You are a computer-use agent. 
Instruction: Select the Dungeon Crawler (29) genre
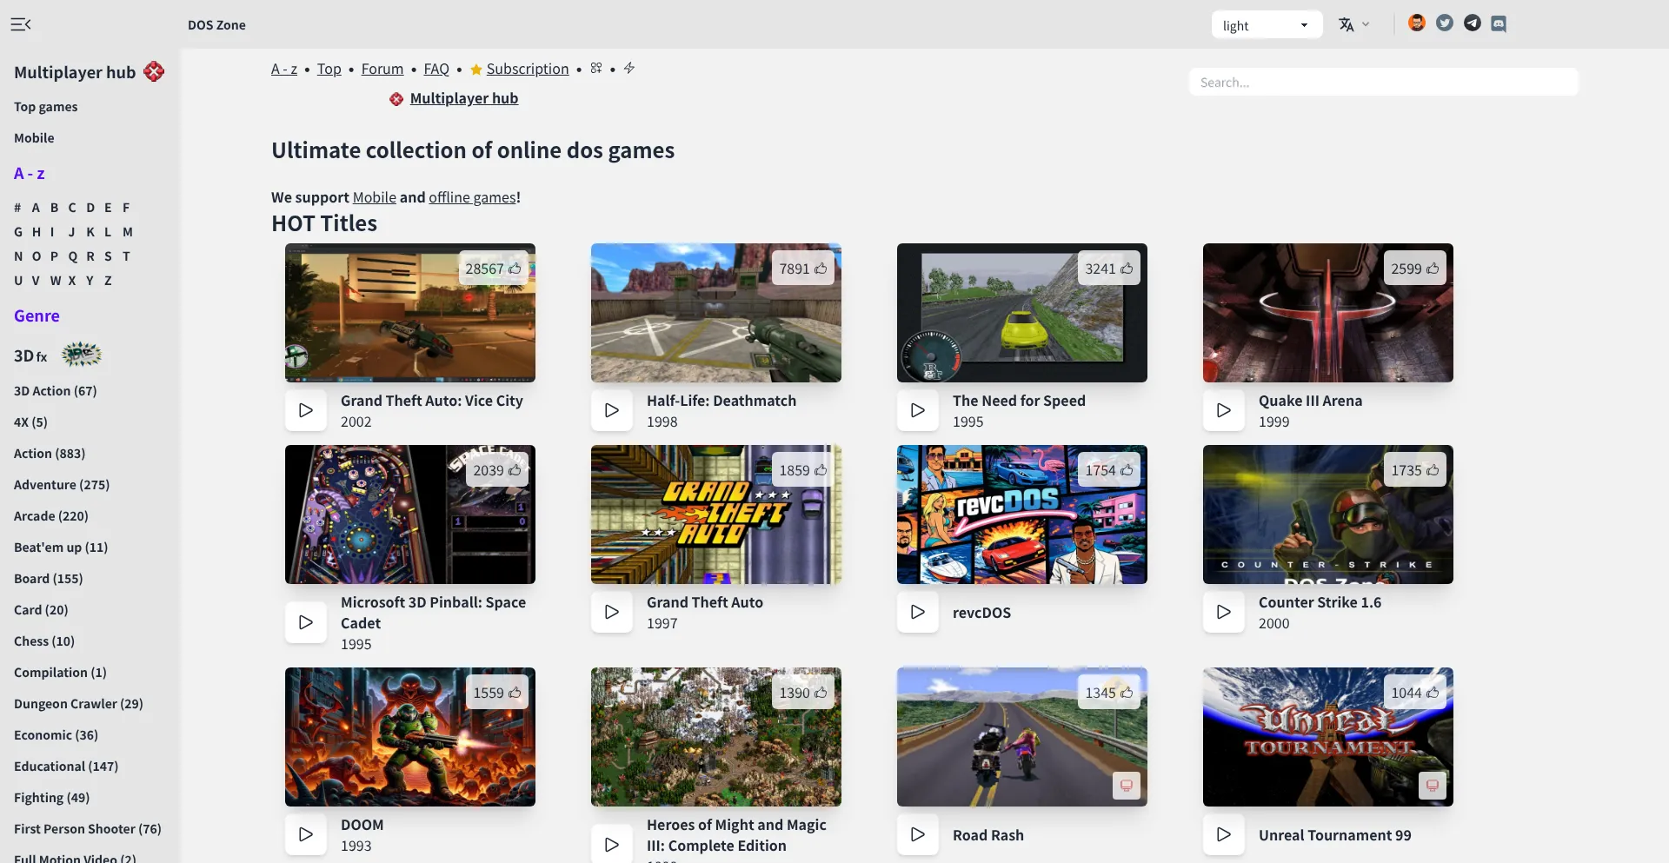click(78, 704)
